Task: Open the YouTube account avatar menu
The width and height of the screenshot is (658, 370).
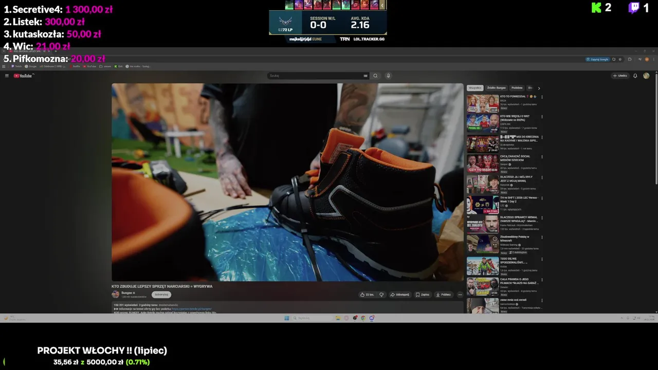Action: (646, 76)
